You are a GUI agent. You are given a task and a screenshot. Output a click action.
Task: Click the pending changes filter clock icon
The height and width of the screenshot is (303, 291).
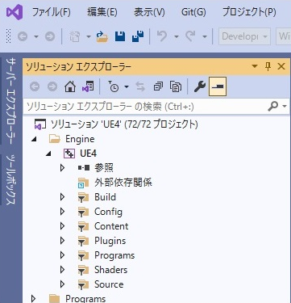114,86
